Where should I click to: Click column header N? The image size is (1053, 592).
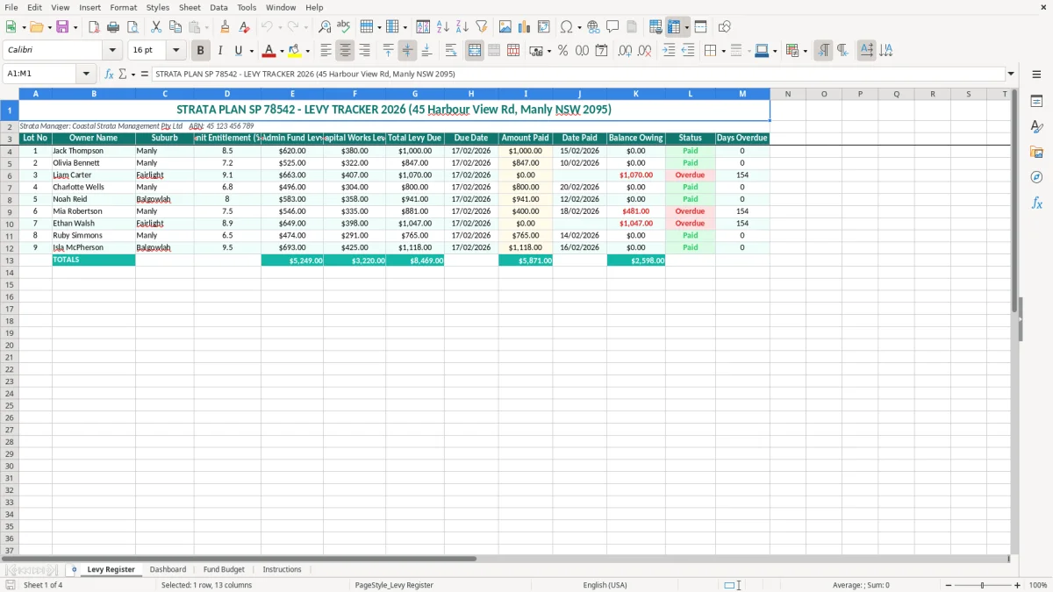(x=788, y=94)
